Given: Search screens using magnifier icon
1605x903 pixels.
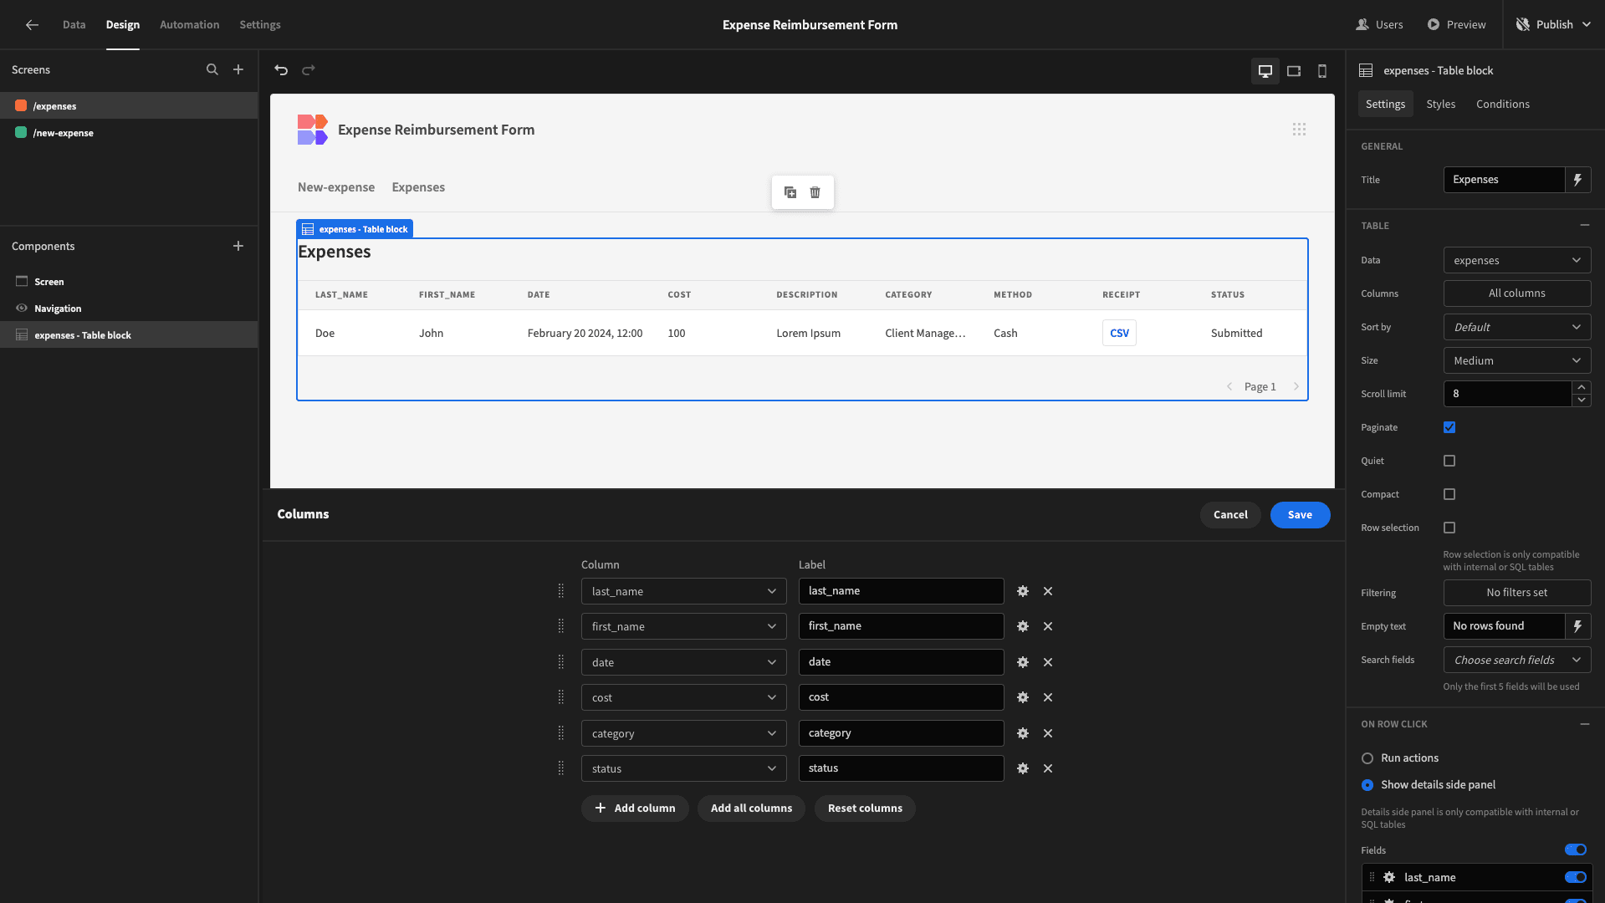Looking at the screenshot, I should pyautogui.click(x=212, y=70).
